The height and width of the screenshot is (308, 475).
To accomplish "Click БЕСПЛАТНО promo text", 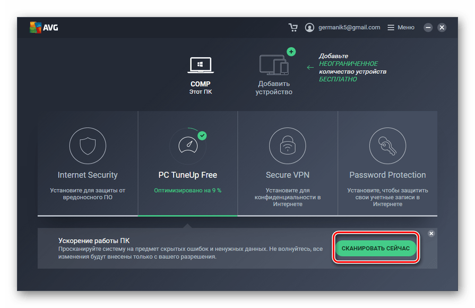I will coord(338,79).
